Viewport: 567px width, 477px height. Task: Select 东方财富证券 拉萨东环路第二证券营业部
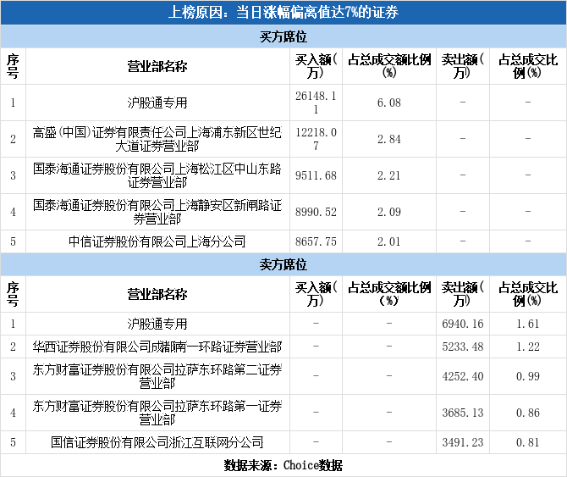(x=157, y=376)
